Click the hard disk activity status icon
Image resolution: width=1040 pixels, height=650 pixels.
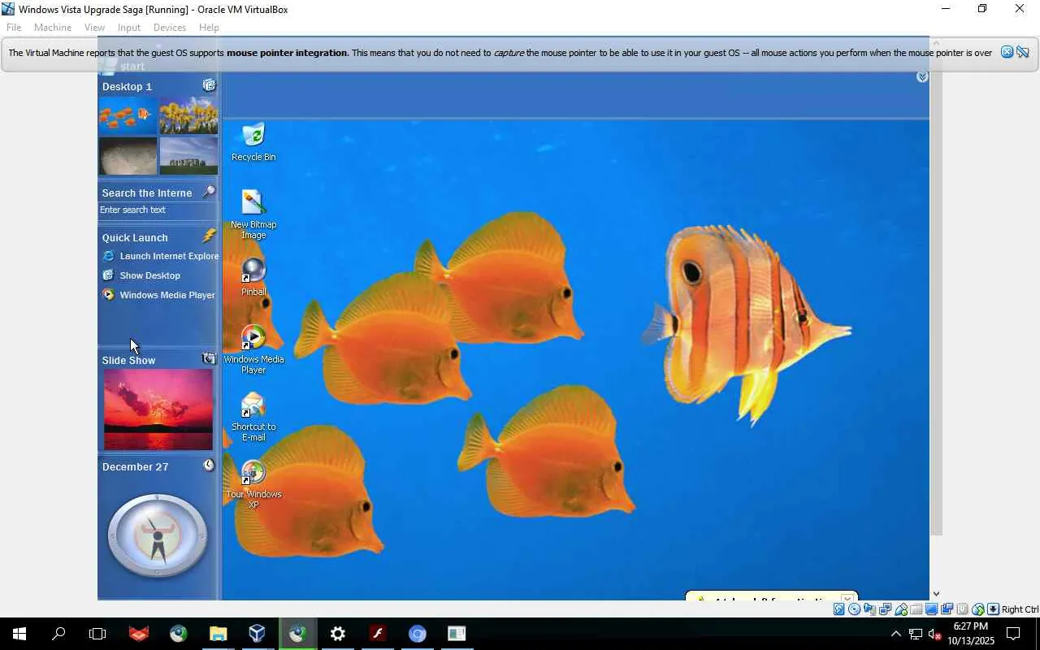click(x=839, y=609)
